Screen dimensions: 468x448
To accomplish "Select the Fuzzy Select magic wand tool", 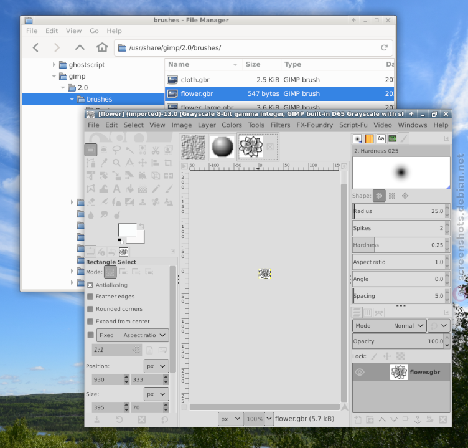I will 129,150.
